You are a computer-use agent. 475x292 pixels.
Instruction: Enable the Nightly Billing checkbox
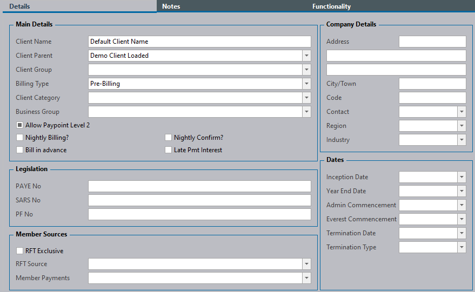point(19,138)
